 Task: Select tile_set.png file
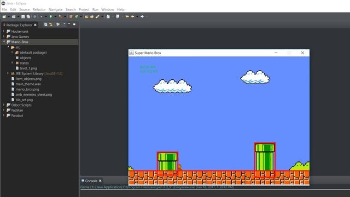click(x=24, y=100)
